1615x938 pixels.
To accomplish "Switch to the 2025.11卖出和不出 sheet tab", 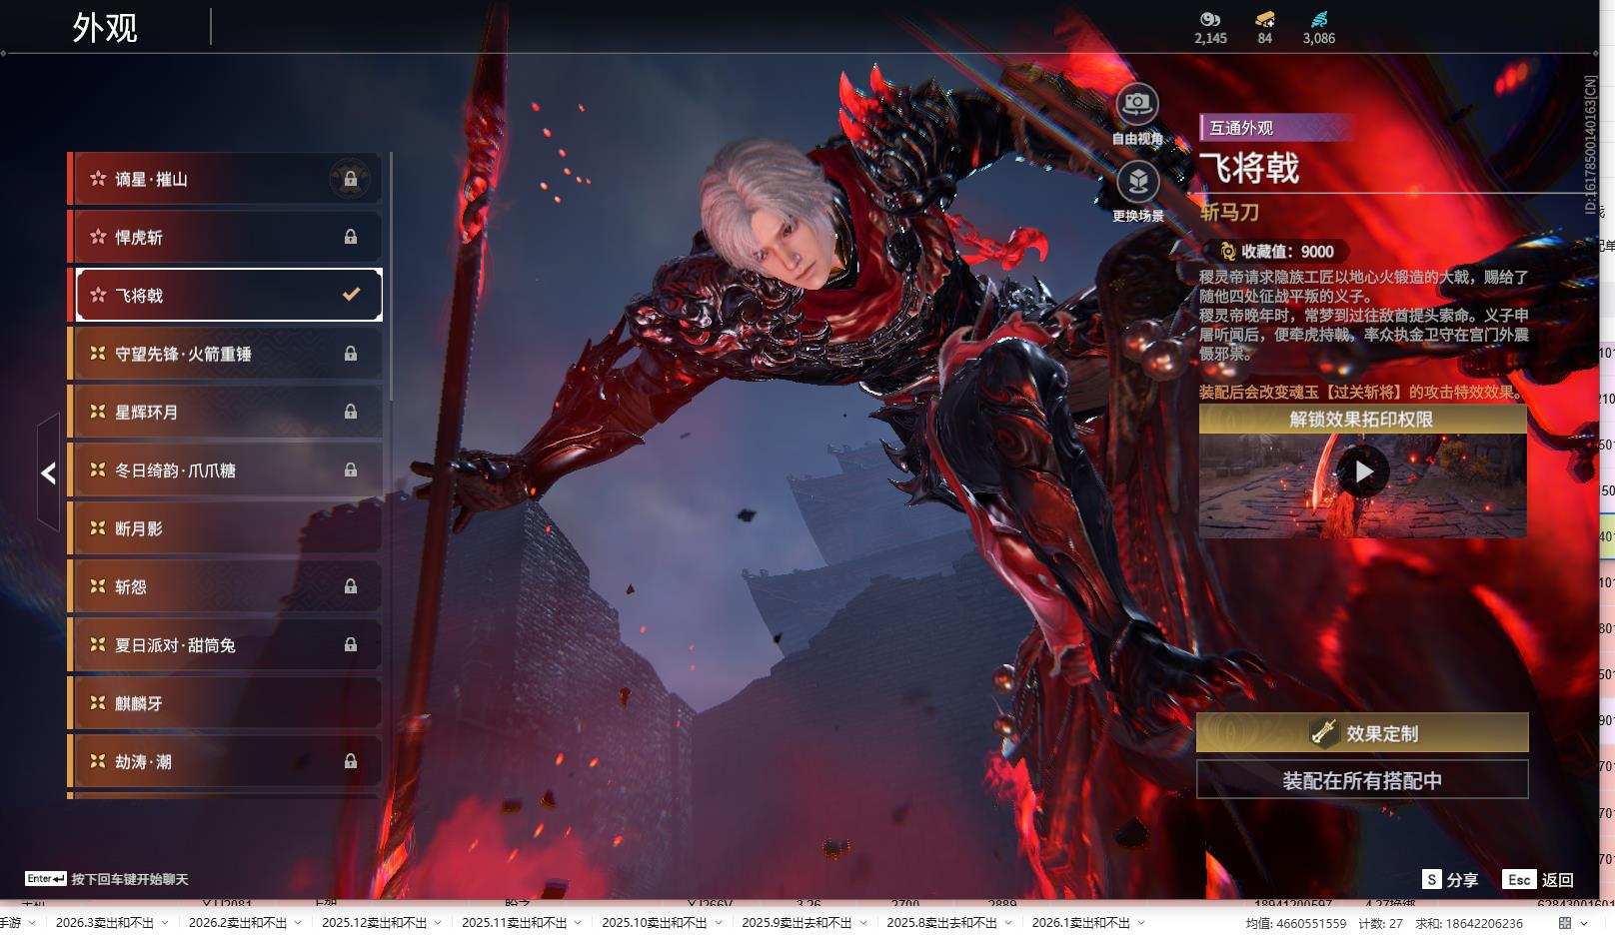I will [515, 923].
